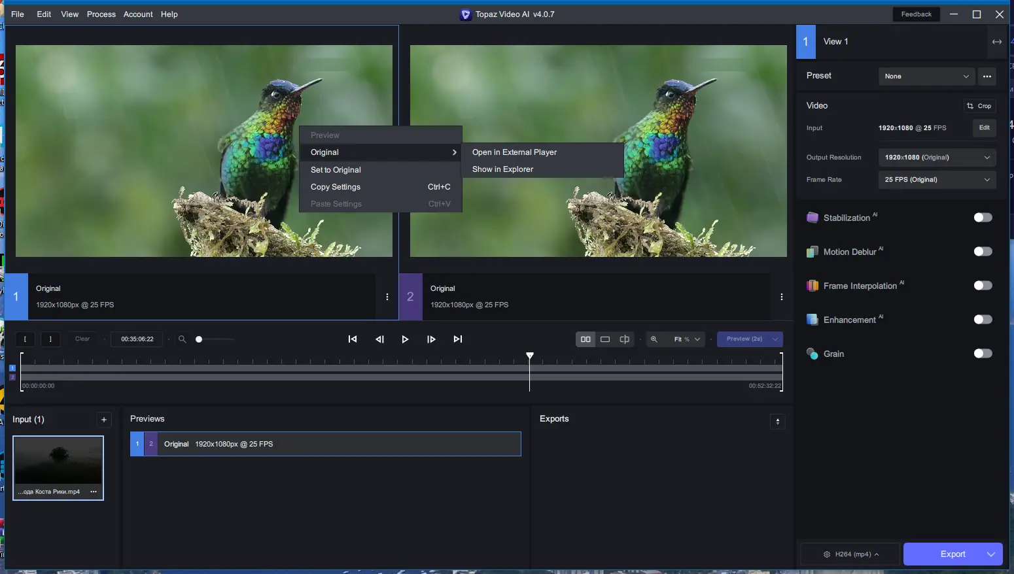The image size is (1014, 574).
Task: Set the trim end with the right bracket button
Action: click(x=50, y=339)
